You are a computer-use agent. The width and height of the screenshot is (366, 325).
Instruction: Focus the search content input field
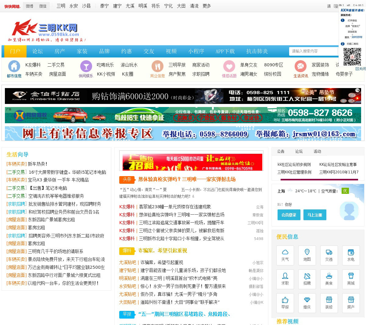click(x=313, y=51)
